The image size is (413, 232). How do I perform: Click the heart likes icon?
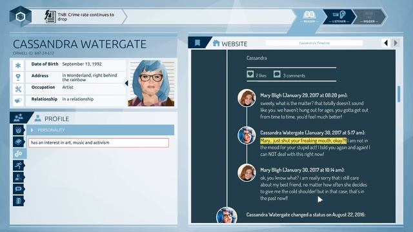[x=250, y=75]
